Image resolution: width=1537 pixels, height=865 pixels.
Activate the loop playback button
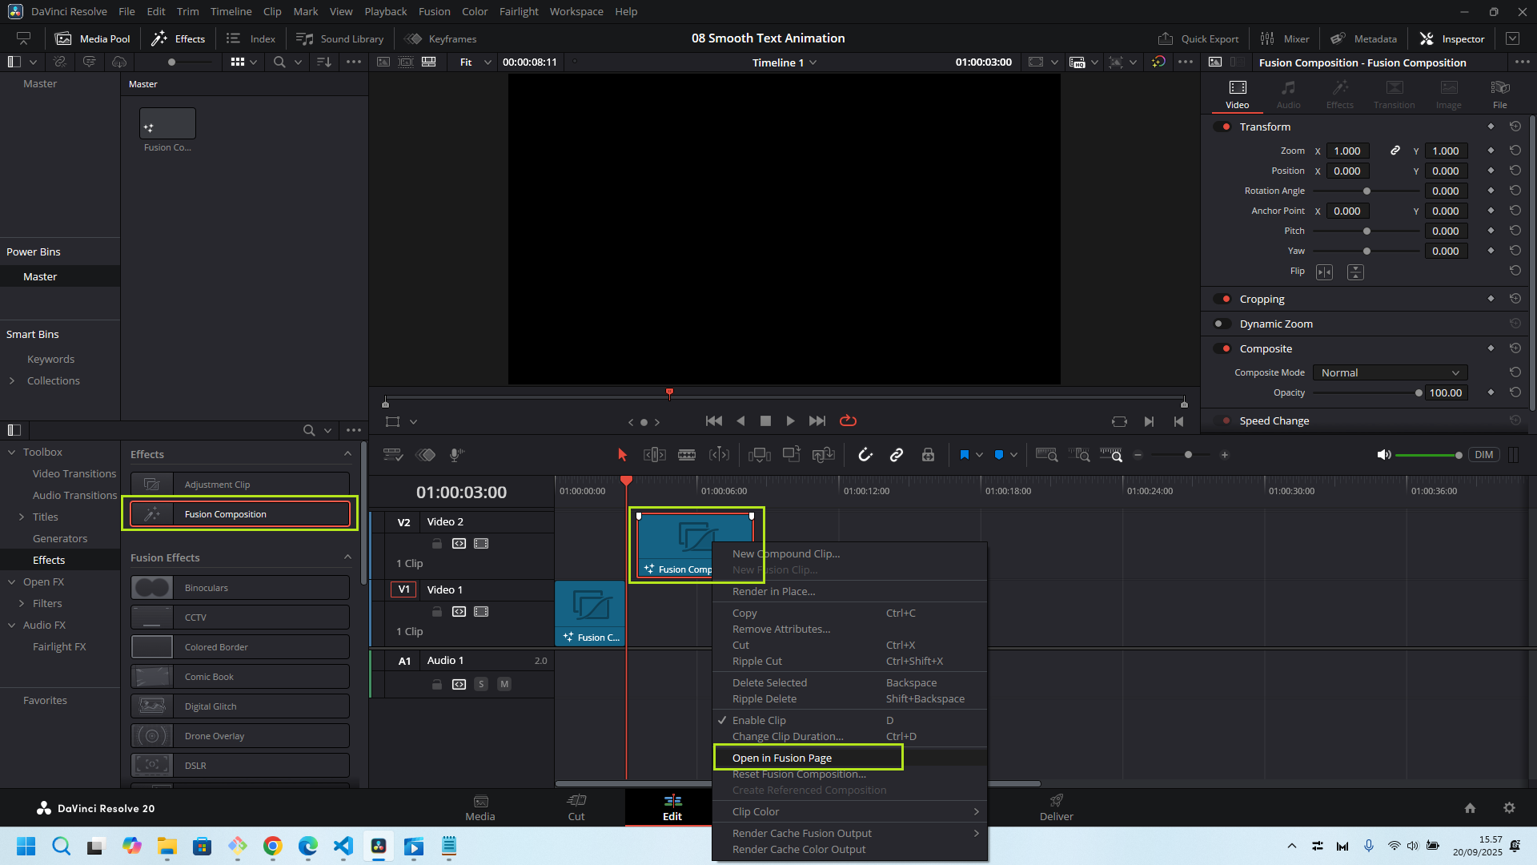click(x=848, y=421)
